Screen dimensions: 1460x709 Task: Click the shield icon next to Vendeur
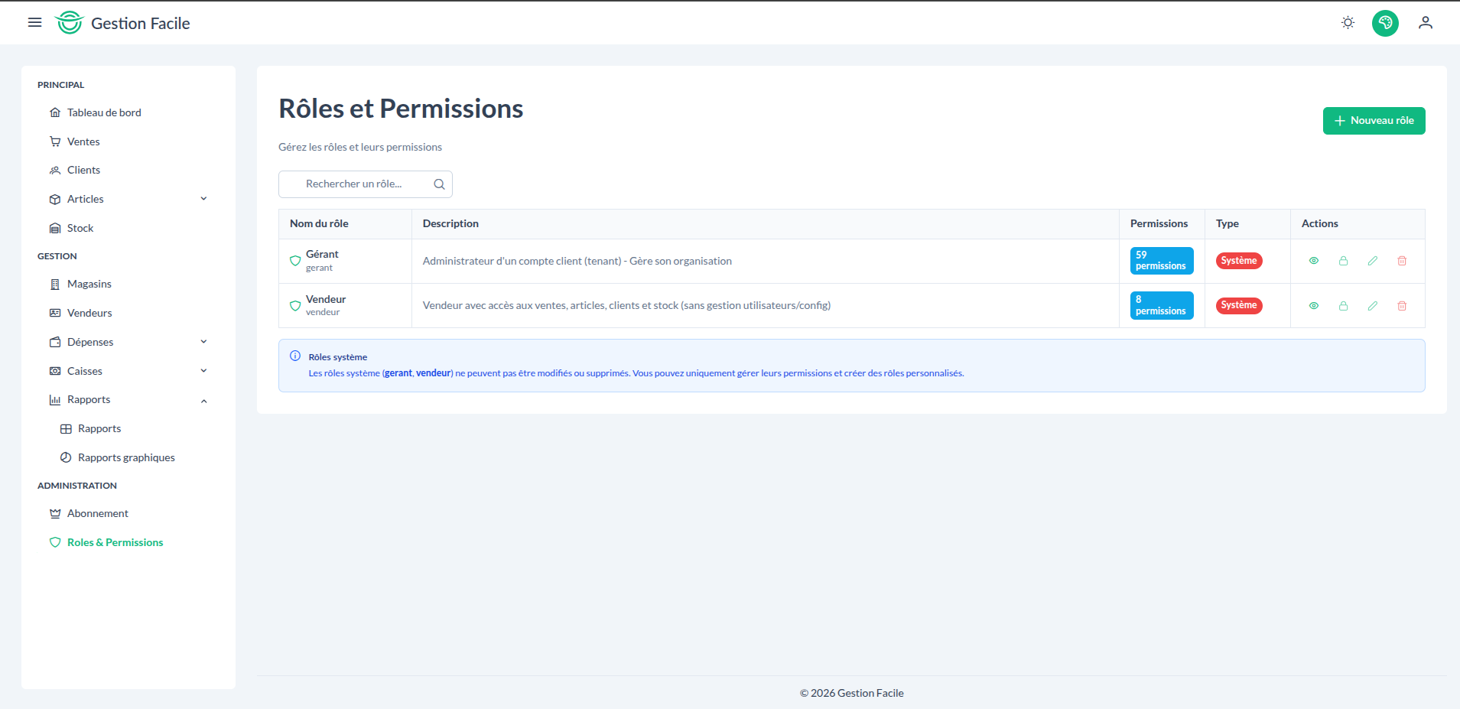[x=295, y=306]
